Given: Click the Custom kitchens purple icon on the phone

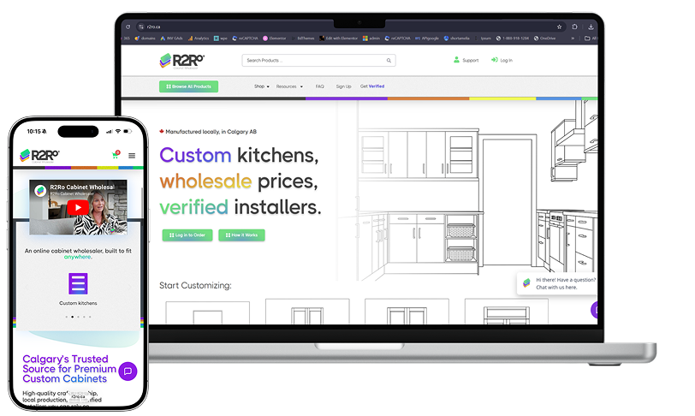Looking at the screenshot, I should (x=78, y=283).
